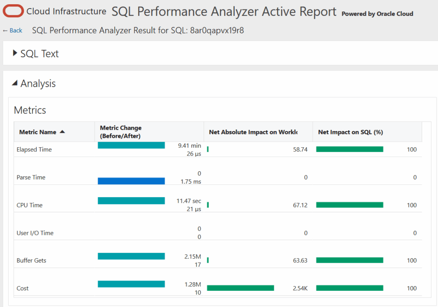Click Elapsed Time teal metric change bar
The width and height of the screenshot is (438, 307).
click(x=131, y=145)
